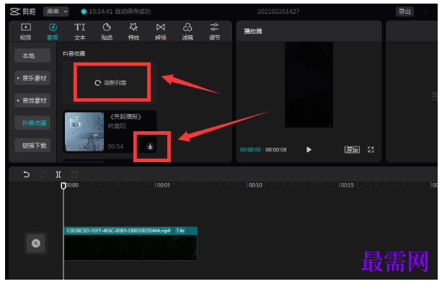Click 刷新列表 to refresh list
The height and width of the screenshot is (284, 442).
click(110, 83)
